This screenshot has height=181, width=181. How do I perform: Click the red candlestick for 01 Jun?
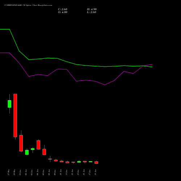pyautogui.click(x=21, y=143)
